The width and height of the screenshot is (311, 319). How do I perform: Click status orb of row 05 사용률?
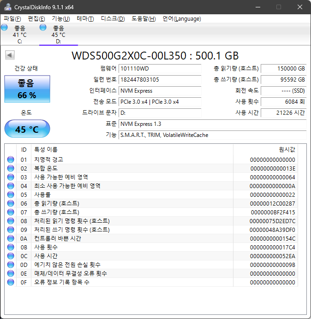pyautogui.click(x=11, y=195)
